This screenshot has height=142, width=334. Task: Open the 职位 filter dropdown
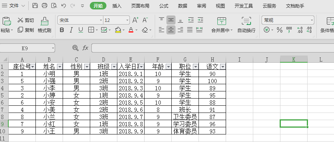pyautogui.click(x=196, y=67)
